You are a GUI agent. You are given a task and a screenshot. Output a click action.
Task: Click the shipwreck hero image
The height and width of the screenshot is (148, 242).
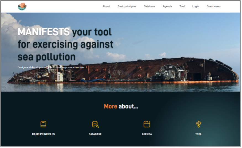[x=166, y=72]
